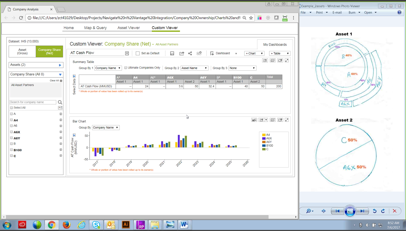Expand the Summary Table to full screen
Screen dimensions: 406x231
287,61
